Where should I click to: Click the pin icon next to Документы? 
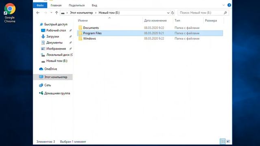[70, 43]
